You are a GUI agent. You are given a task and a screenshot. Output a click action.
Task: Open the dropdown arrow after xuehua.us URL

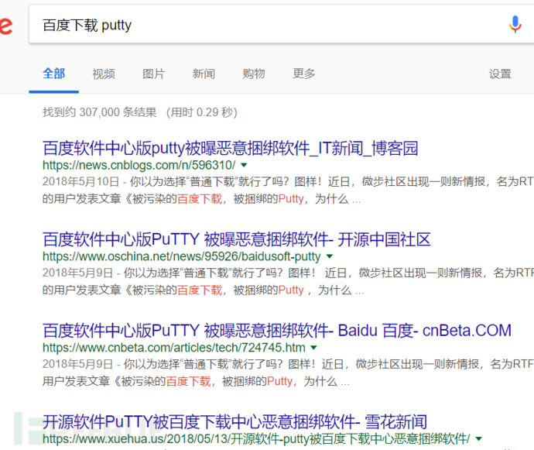tap(479, 439)
